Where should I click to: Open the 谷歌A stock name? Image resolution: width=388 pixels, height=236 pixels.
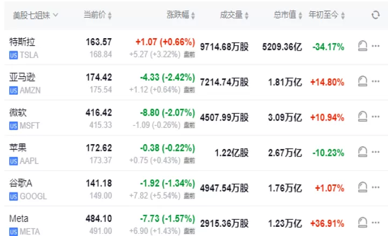coord(20,183)
